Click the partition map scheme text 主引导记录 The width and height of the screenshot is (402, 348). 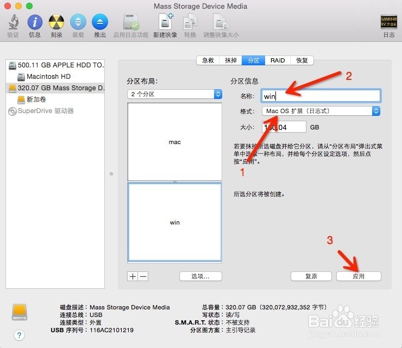(x=241, y=330)
